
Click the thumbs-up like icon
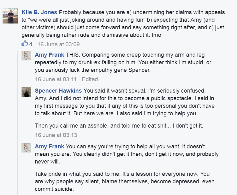pyautogui.click(x=25, y=43)
